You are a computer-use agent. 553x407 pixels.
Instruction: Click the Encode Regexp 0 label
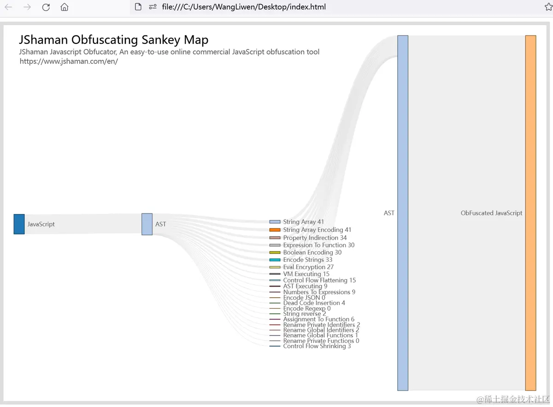[306, 308]
